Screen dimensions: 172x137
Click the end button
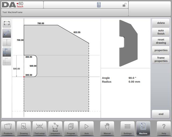(161, 114)
